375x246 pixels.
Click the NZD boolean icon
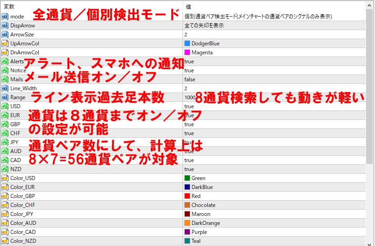pyautogui.click(x=5, y=169)
